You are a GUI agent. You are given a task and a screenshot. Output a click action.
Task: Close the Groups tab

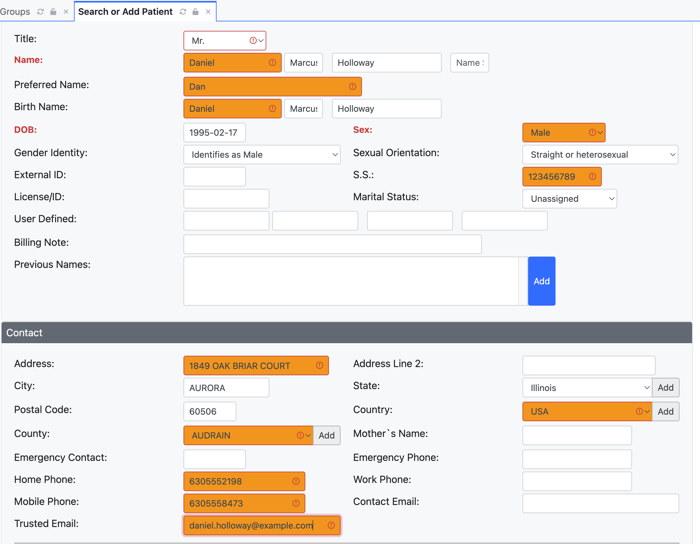[66, 12]
